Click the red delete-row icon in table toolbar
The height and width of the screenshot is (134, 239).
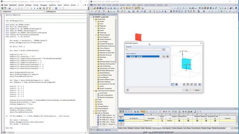(164, 112)
